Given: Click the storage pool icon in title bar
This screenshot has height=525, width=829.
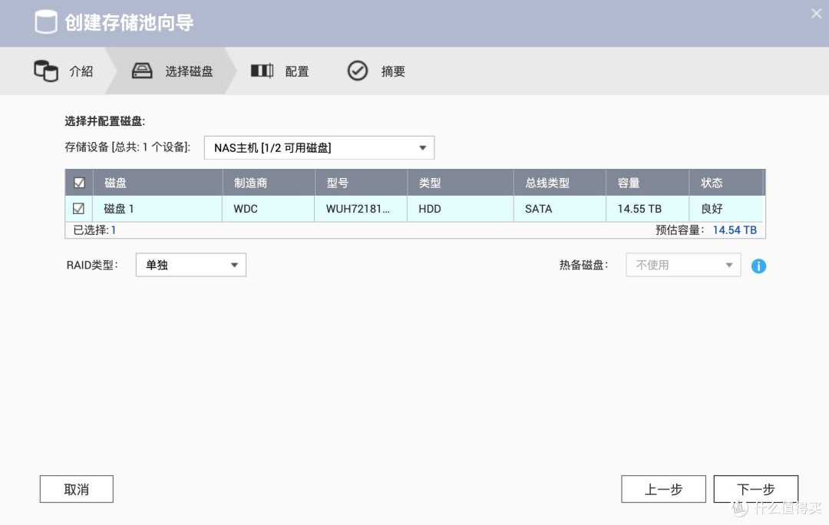Looking at the screenshot, I should coord(46,21).
